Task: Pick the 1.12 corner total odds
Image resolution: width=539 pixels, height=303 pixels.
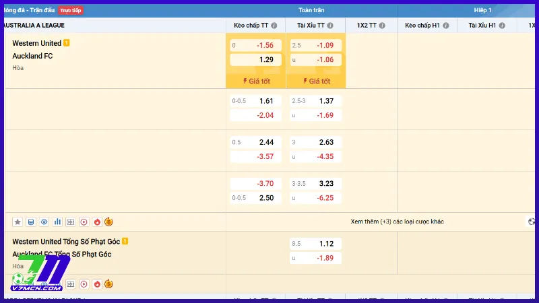Action: [315, 243]
